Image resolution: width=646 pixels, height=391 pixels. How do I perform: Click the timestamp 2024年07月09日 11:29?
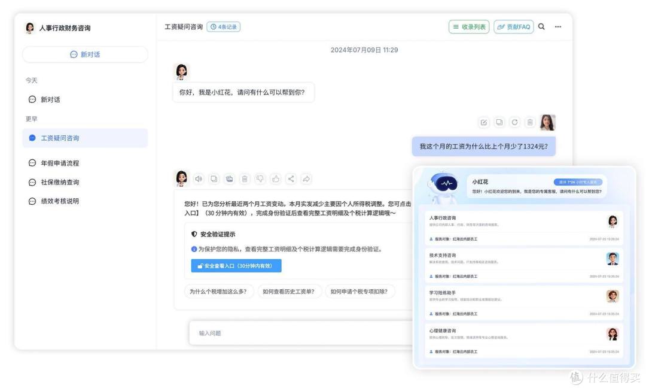(364, 50)
